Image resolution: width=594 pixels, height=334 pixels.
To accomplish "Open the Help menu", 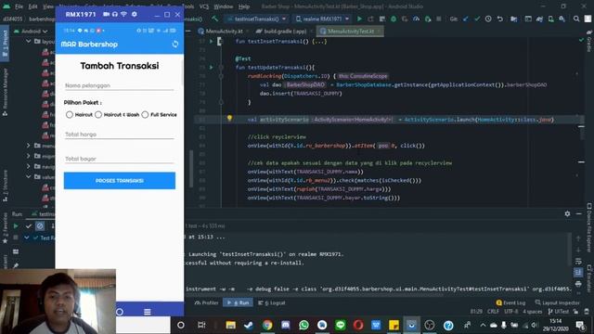I will coord(244,6).
